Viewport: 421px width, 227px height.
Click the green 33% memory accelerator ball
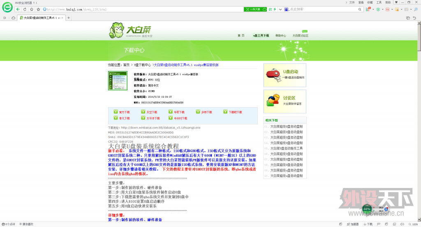[367, 209]
